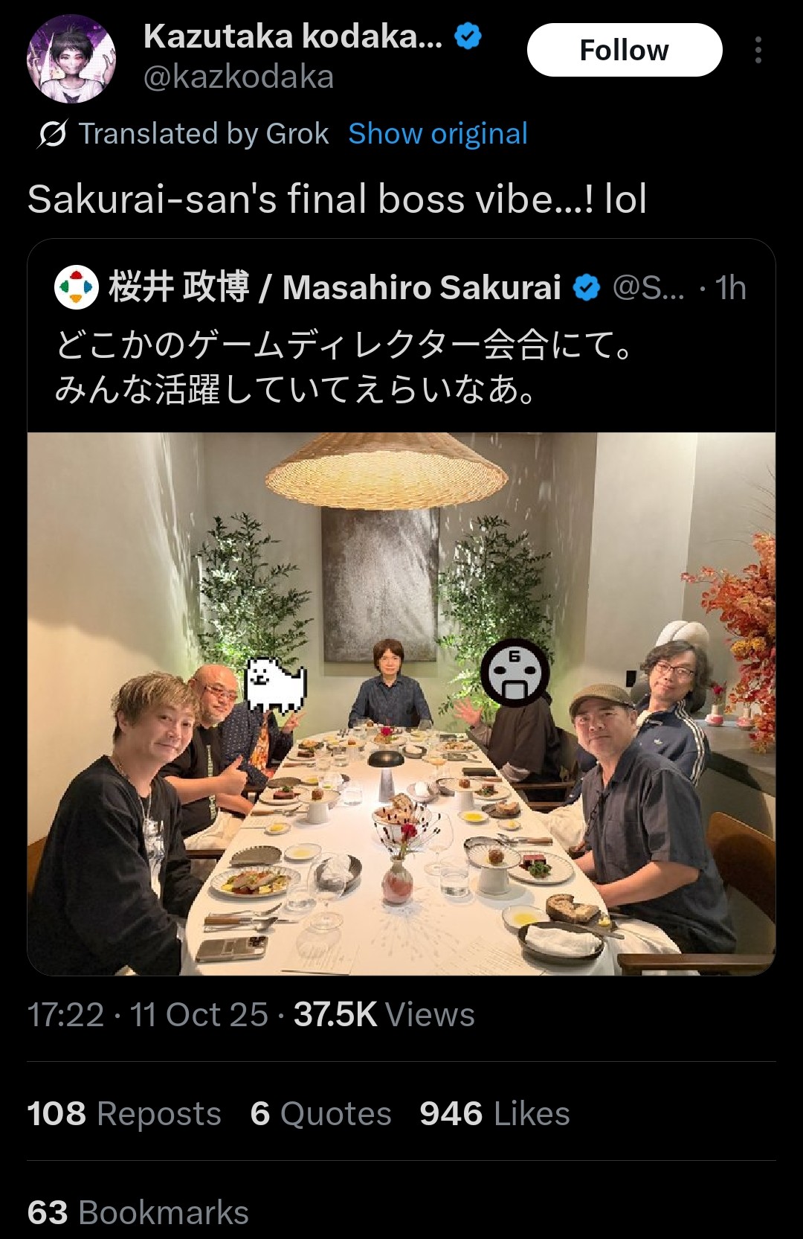This screenshot has width=803, height=1239.
Task: Open the quoted post's Japanese text
Action: (344, 367)
